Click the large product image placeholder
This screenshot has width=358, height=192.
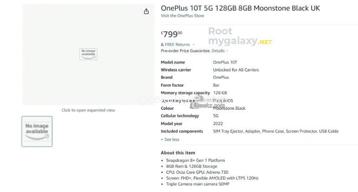88,54
